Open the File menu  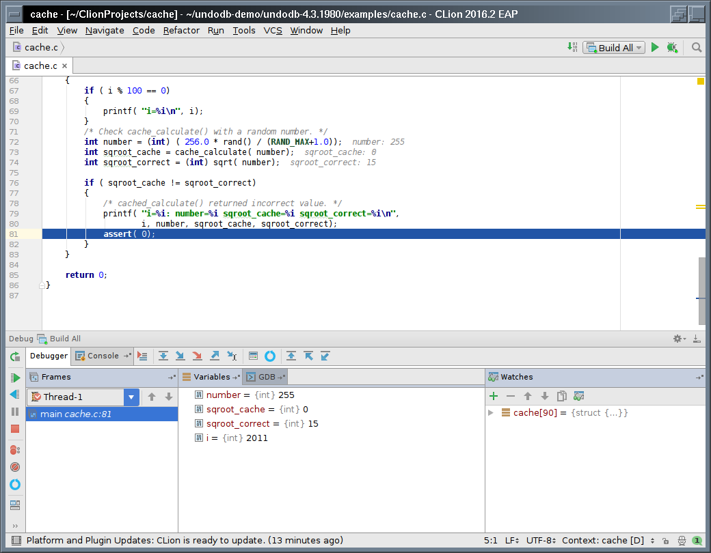click(16, 30)
